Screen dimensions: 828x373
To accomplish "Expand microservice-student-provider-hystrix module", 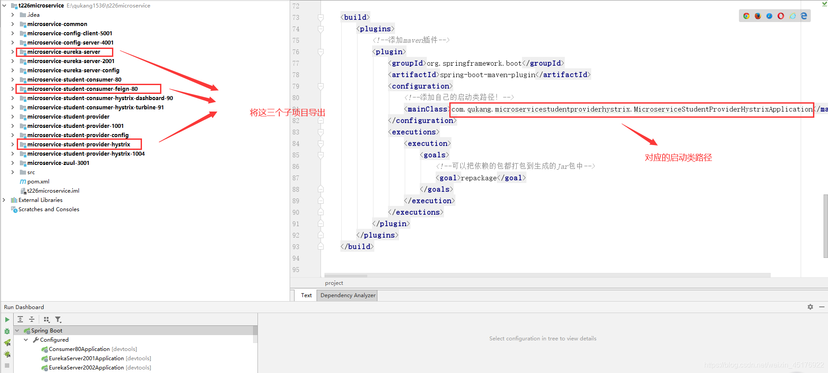I will click(12, 145).
